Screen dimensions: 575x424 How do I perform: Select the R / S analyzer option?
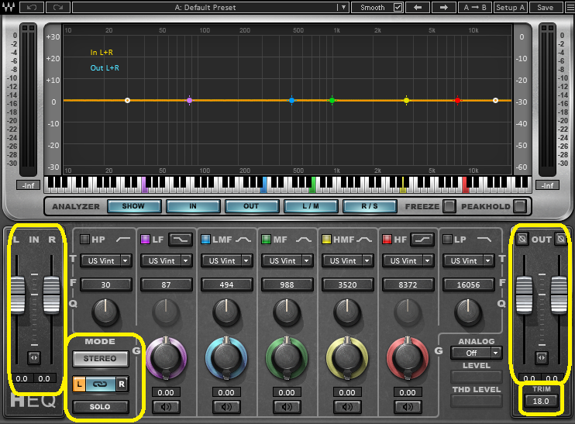pos(369,206)
